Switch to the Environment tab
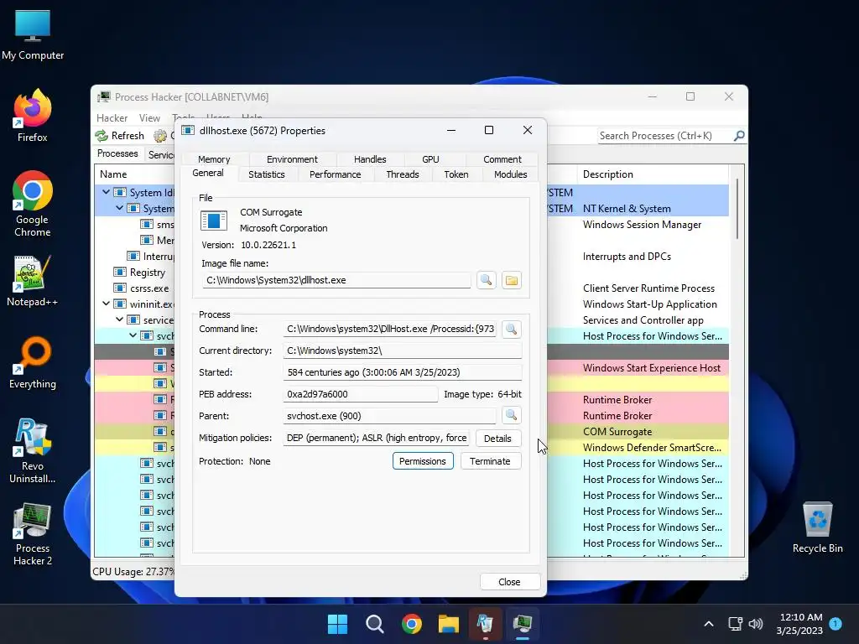This screenshot has height=644, width=859. [292, 159]
